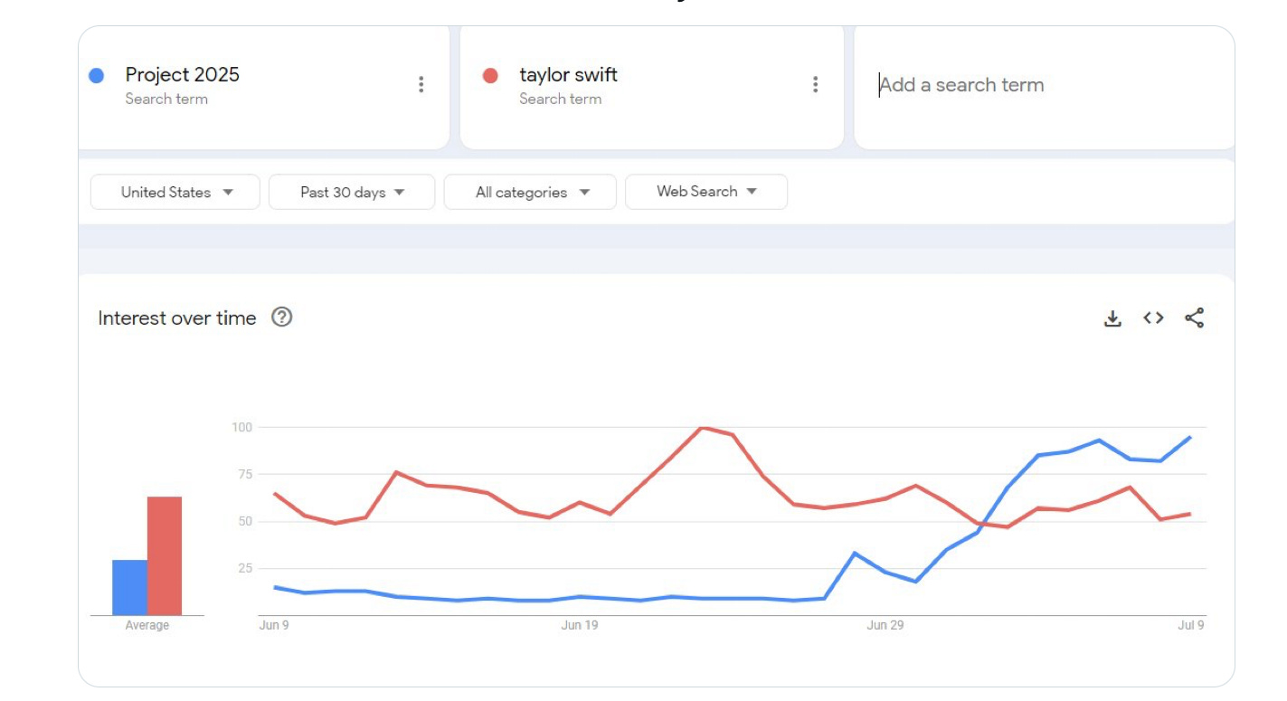Open the All categories dropdown

coord(531,192)
